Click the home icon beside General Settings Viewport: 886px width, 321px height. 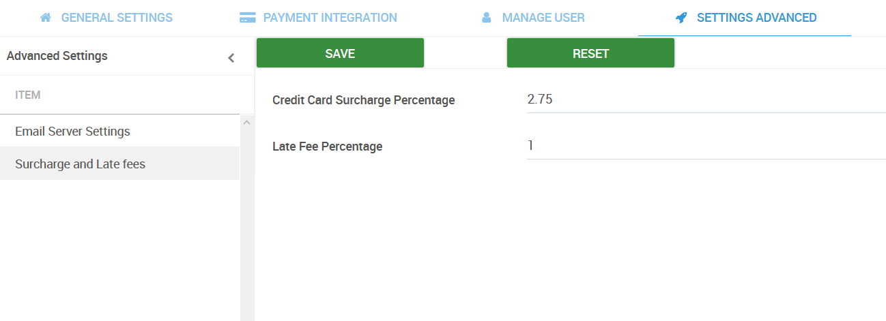click(46, 18)
